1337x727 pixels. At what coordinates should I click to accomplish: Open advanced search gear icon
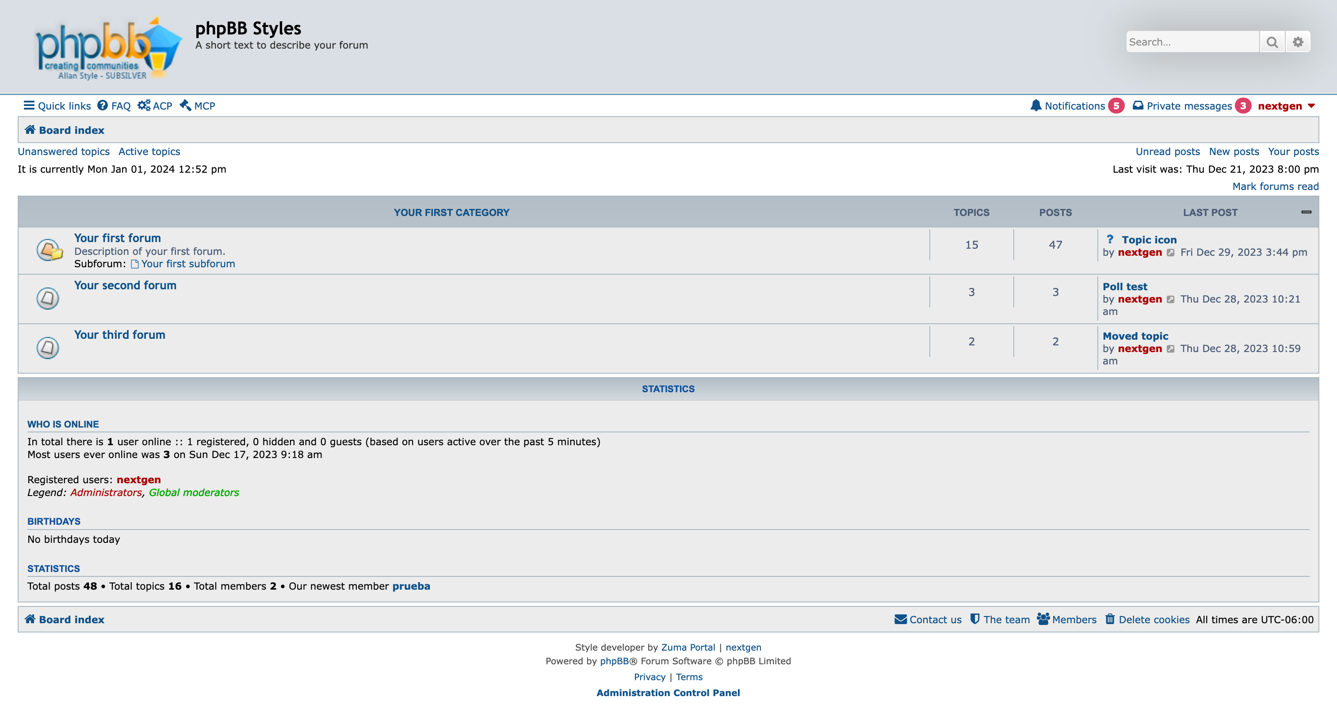click(1298, 42)
